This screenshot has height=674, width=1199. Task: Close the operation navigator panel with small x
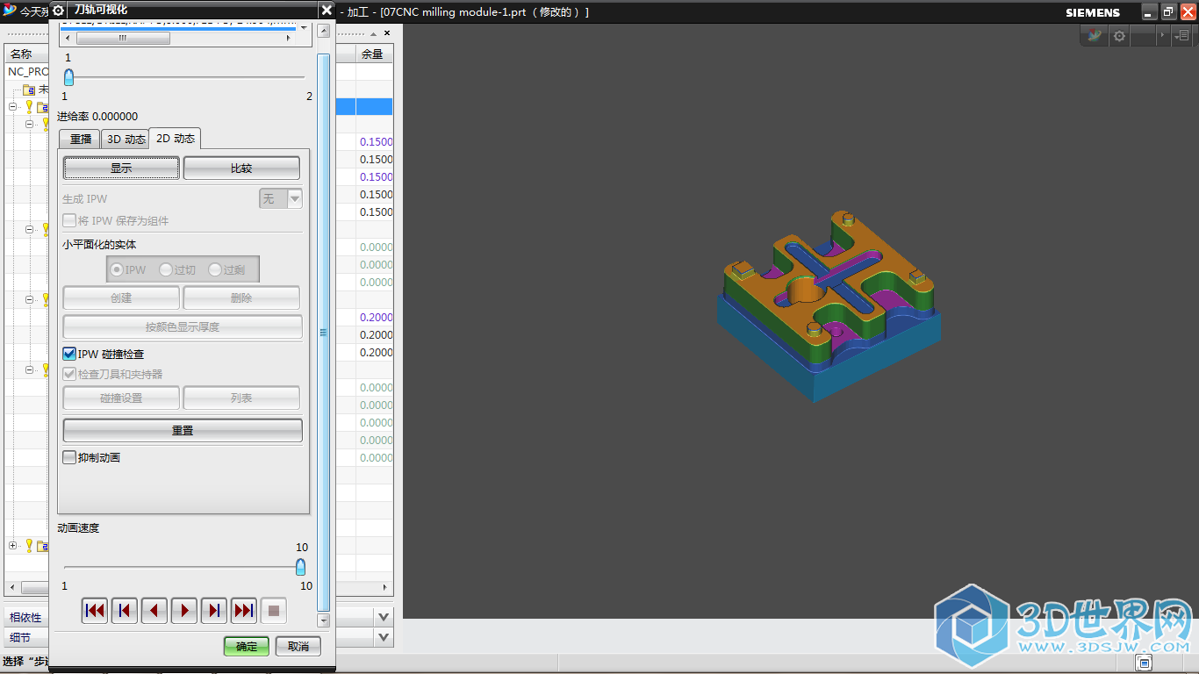click(386, 32)
